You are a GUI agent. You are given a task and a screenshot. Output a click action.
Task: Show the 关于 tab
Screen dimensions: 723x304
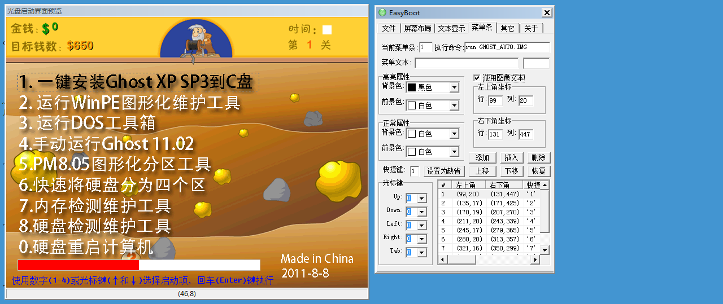(531, 28)
